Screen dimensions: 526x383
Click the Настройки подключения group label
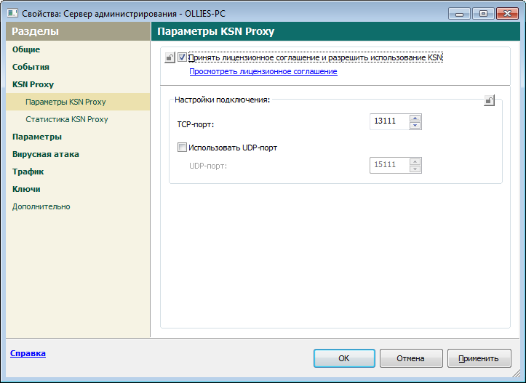tap(222, 100)
